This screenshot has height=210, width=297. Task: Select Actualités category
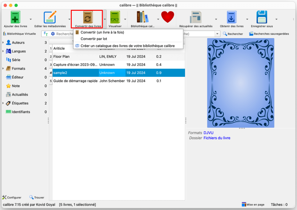pos(20,94)
